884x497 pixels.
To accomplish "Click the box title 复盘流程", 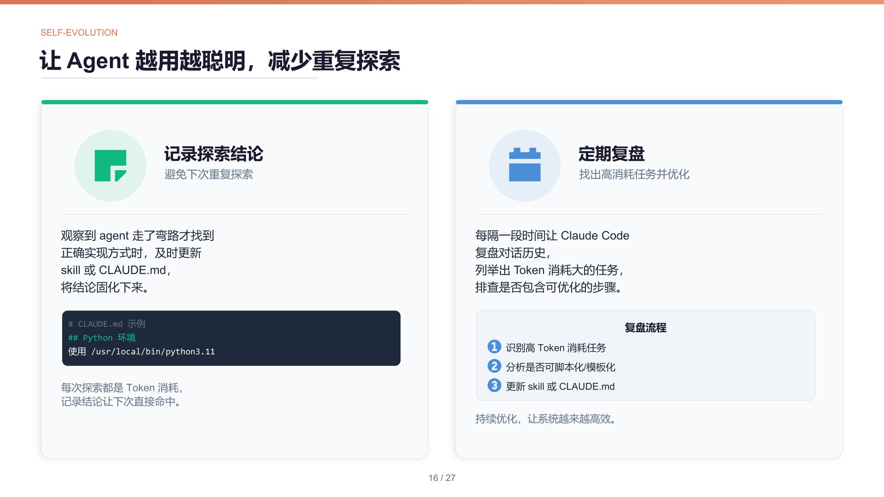I will click(x=646, y=328).
